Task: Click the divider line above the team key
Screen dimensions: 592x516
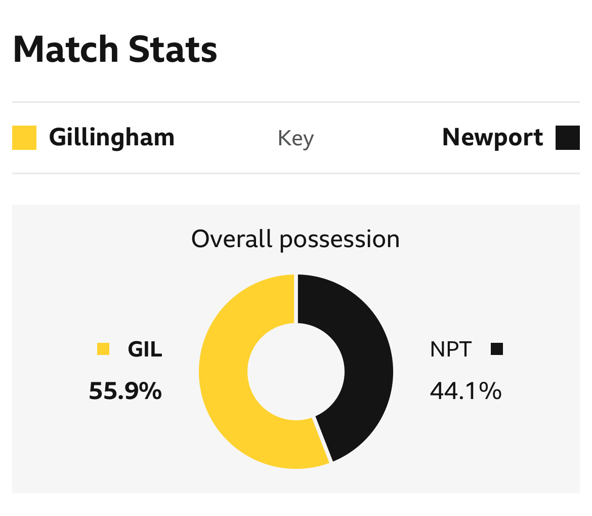Action: [x=295, y=102]
